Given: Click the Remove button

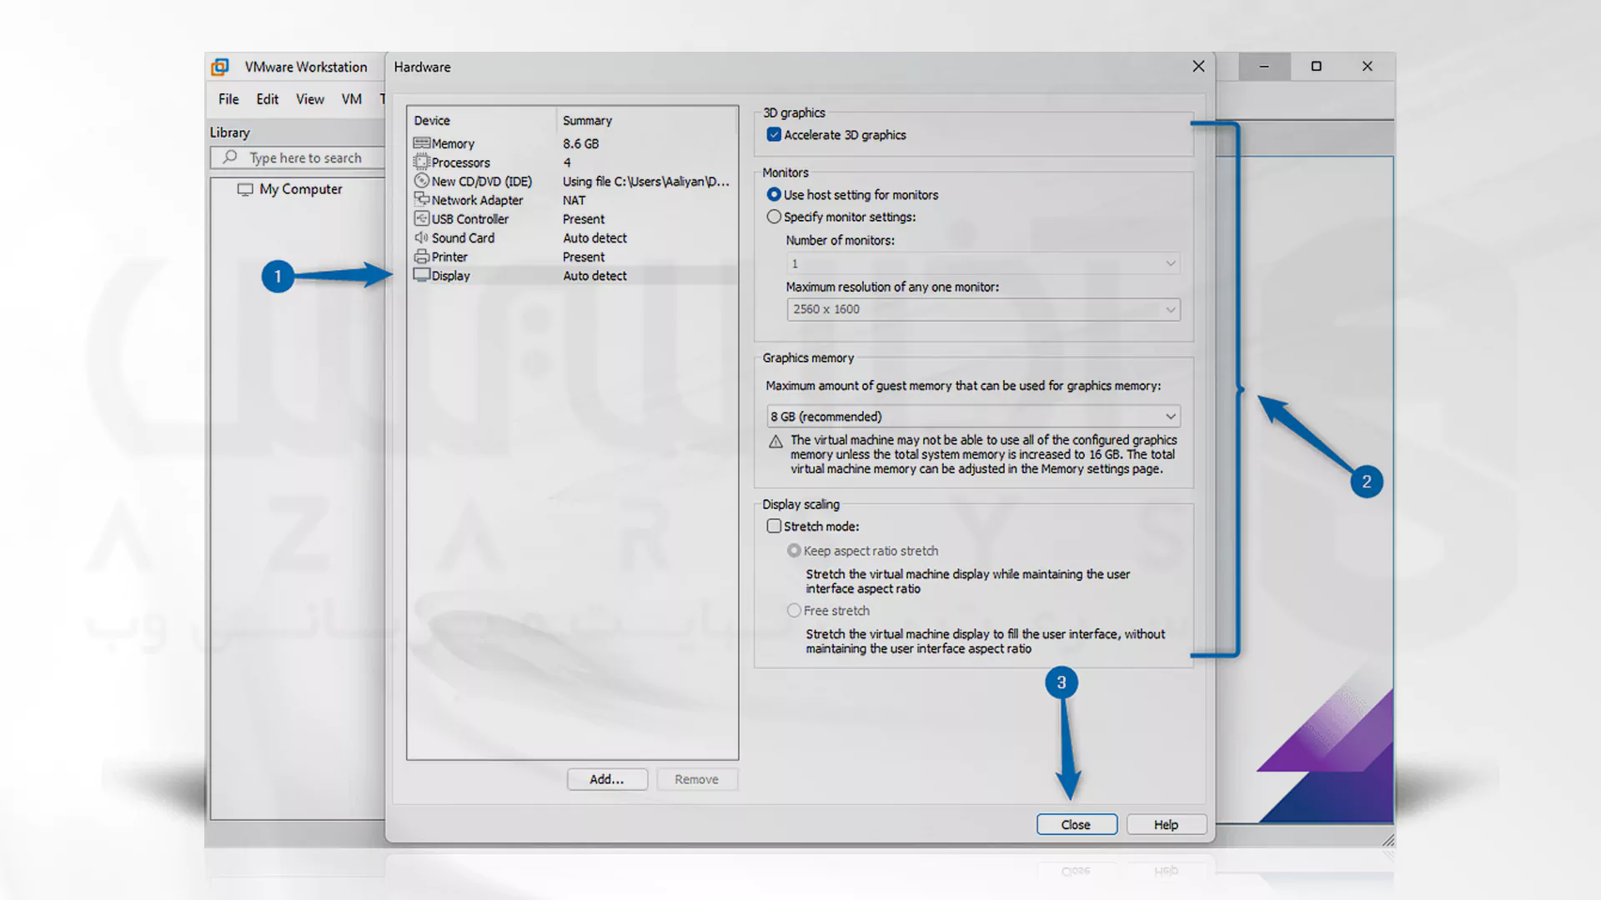Looking at the screenshot, I should (696, 779).
